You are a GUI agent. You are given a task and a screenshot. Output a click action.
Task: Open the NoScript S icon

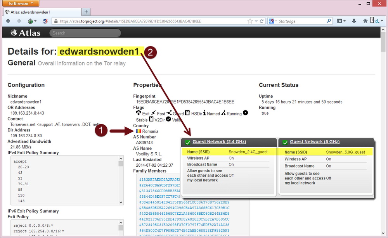(45, 21)
